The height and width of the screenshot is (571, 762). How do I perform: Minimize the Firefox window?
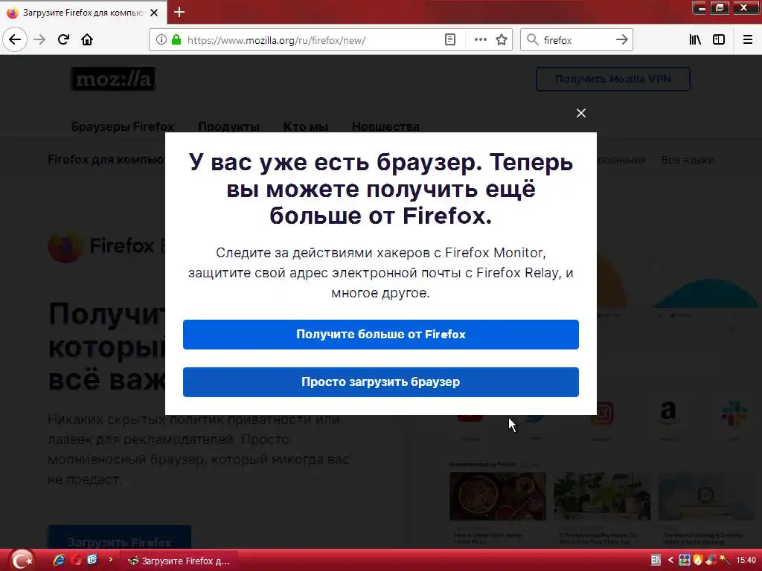coord(700,7)
